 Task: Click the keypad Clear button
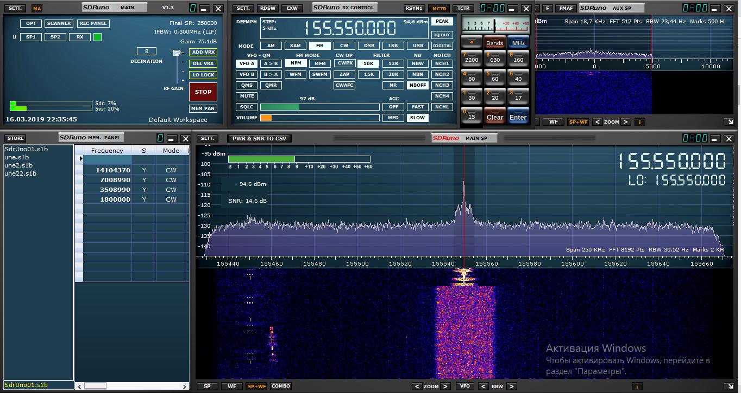[495, 115]
